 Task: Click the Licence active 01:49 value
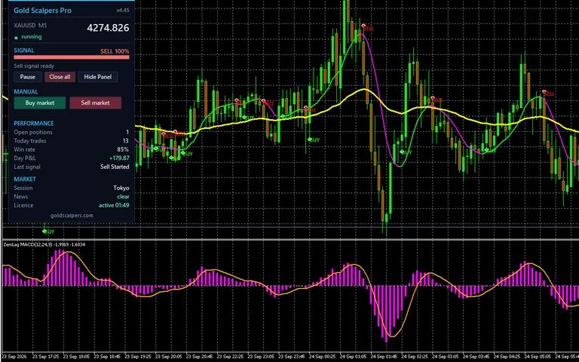(x=114, y=205)
